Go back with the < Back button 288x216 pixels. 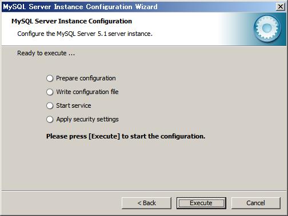146,203
